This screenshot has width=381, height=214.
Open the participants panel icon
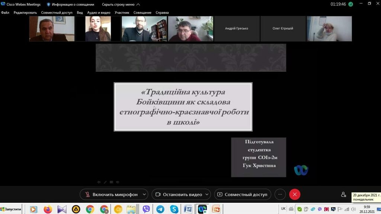click(x=343, y=194)
